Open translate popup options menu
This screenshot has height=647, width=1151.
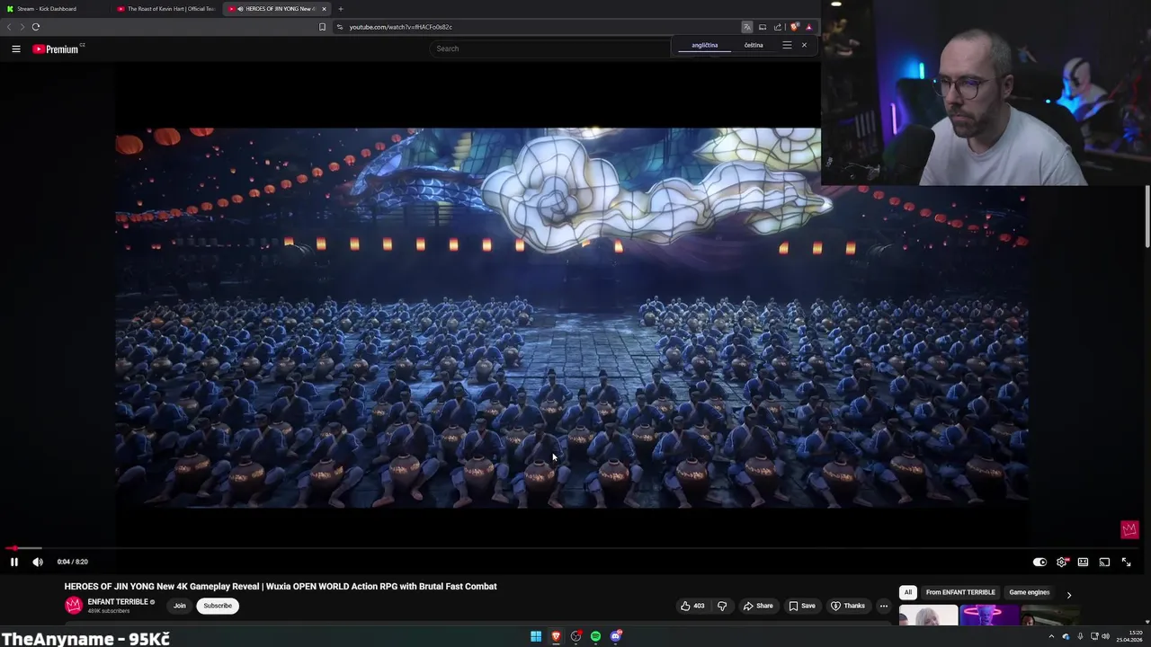[787, 45]
